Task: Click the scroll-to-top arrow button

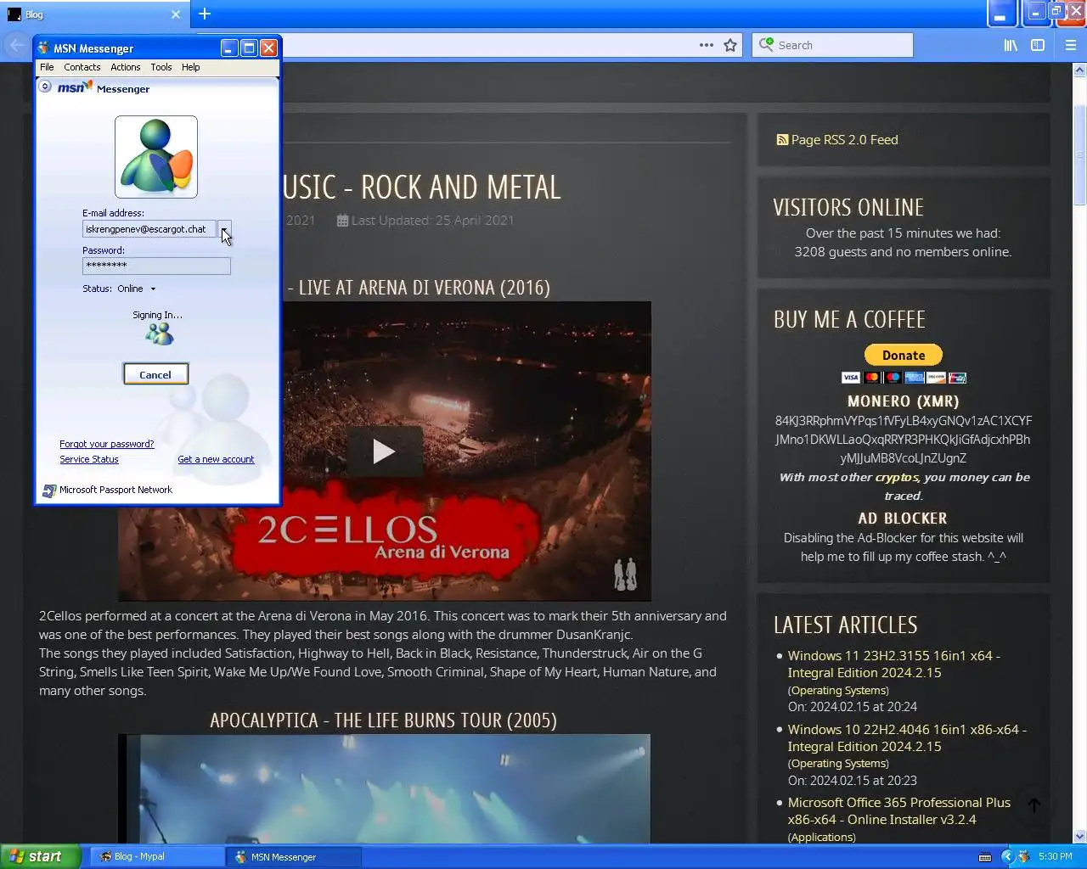Action: pos(1034,806)
